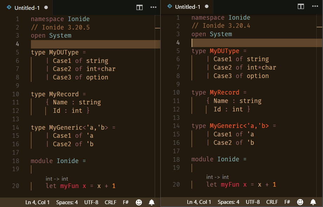Screen dimensions: 323x207
Task: Click the feedback smiley in left status bar
Action: tap(139, 202)
